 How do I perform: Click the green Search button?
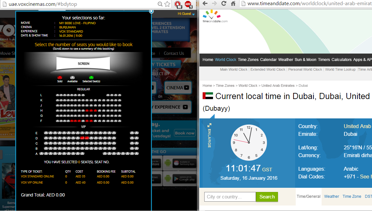[267, 197]
